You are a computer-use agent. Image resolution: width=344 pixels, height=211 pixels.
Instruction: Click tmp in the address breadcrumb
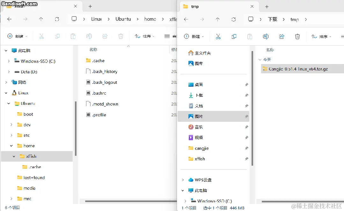click(295, 19)
